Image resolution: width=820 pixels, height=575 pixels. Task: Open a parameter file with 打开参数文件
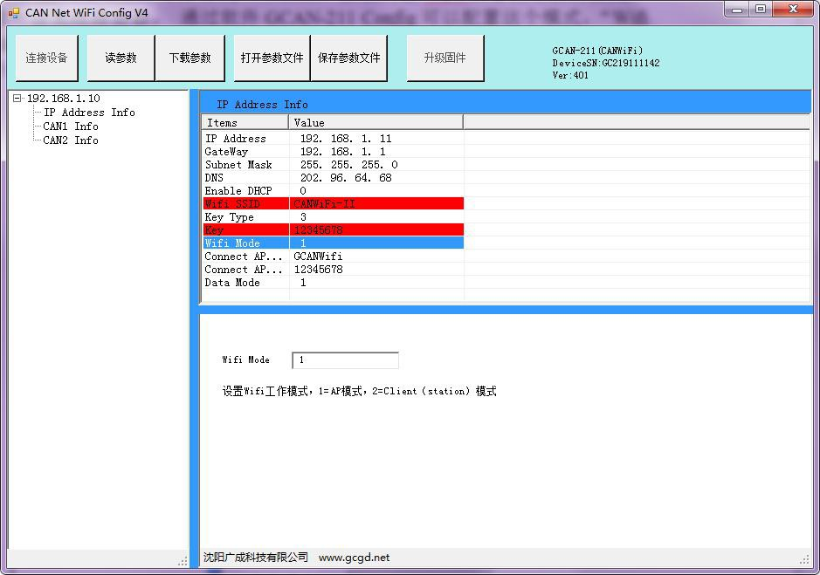tap(272, 58)
